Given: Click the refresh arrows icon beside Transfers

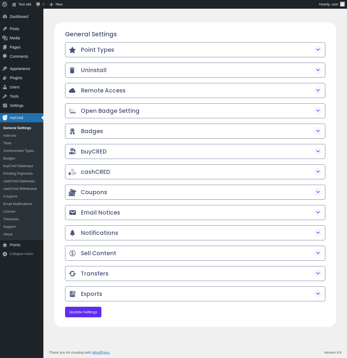Looking at the screenshot, I should pyautogui.click(x=72, y=274).
